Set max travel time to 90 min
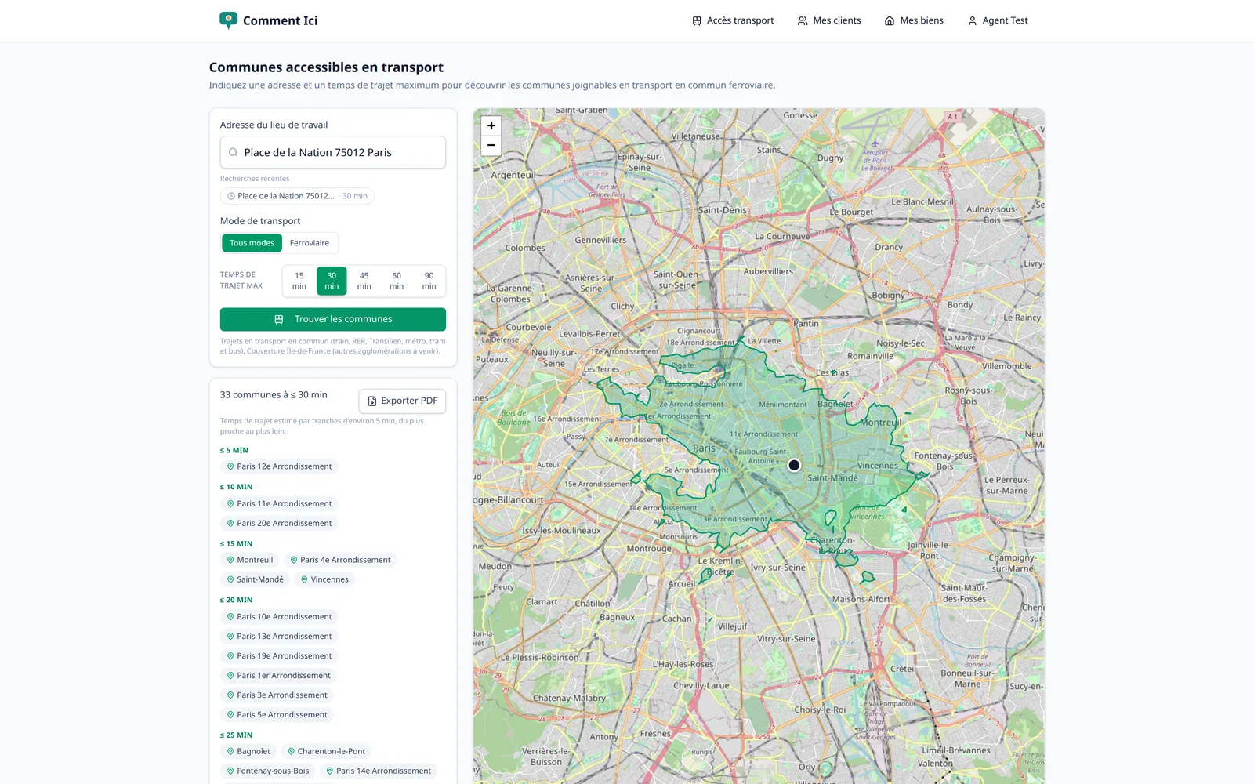The image size is (1254, 784). [x=429, y=281]
